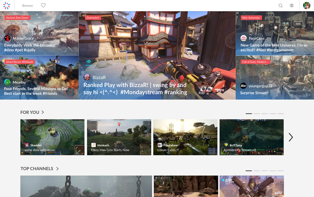Click the Meaday channel name
Image resolution: width=314 pixels, height=197 pixels.
point(19,82)
